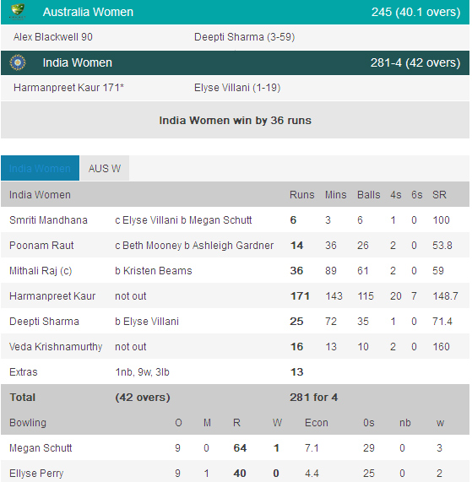Image resolution: width=472 pixels, height=482 pixels.
Task: Select Poonam Raut batting row
Action: [x=236, y=246]
